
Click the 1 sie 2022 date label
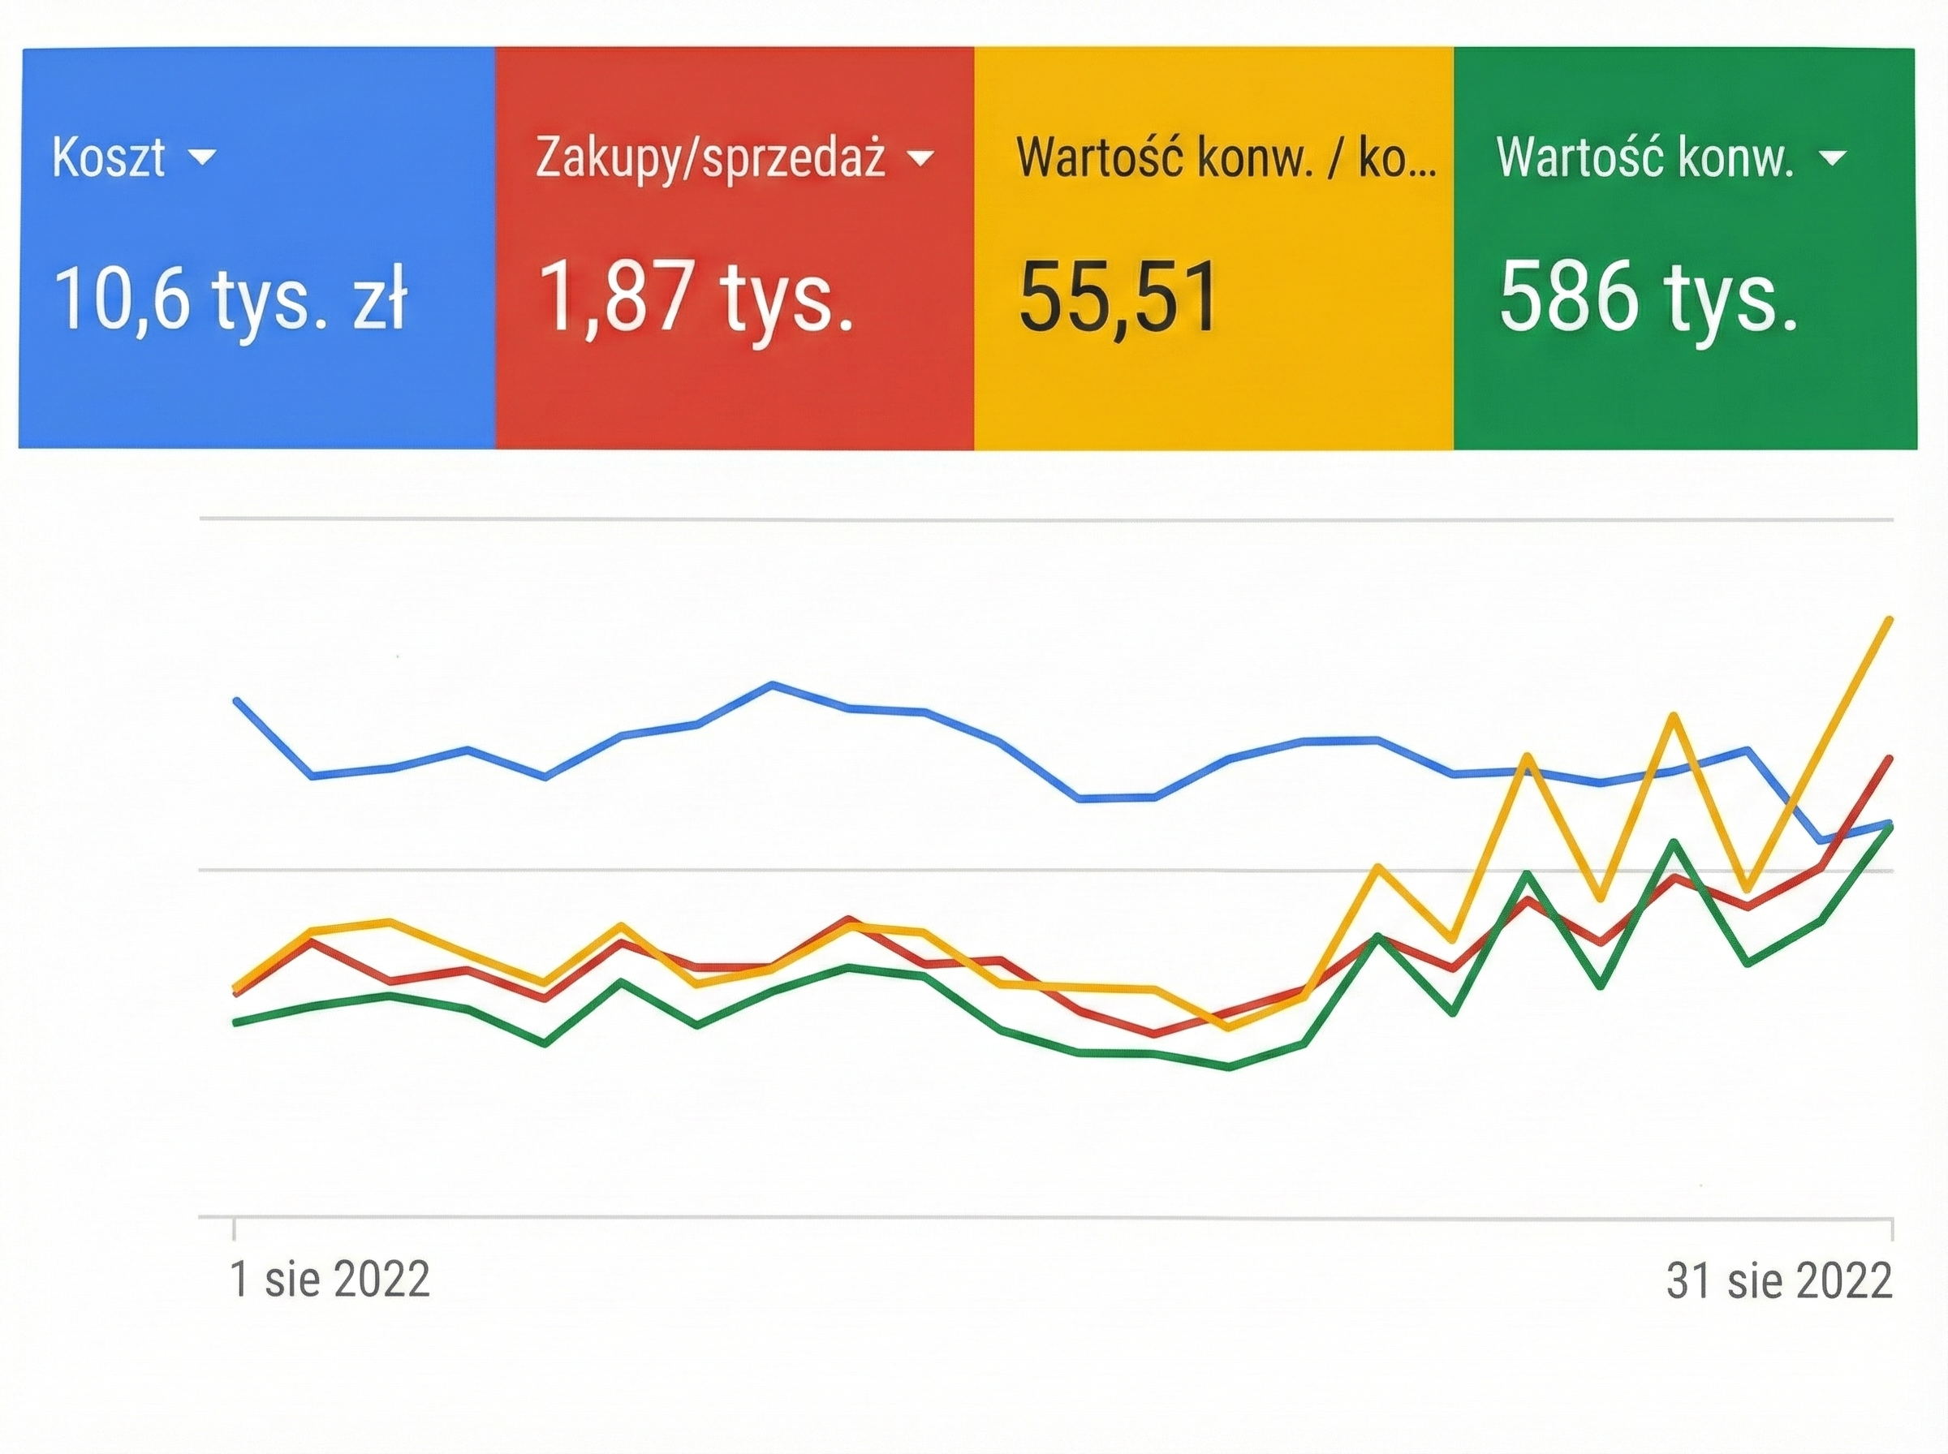330,1280
